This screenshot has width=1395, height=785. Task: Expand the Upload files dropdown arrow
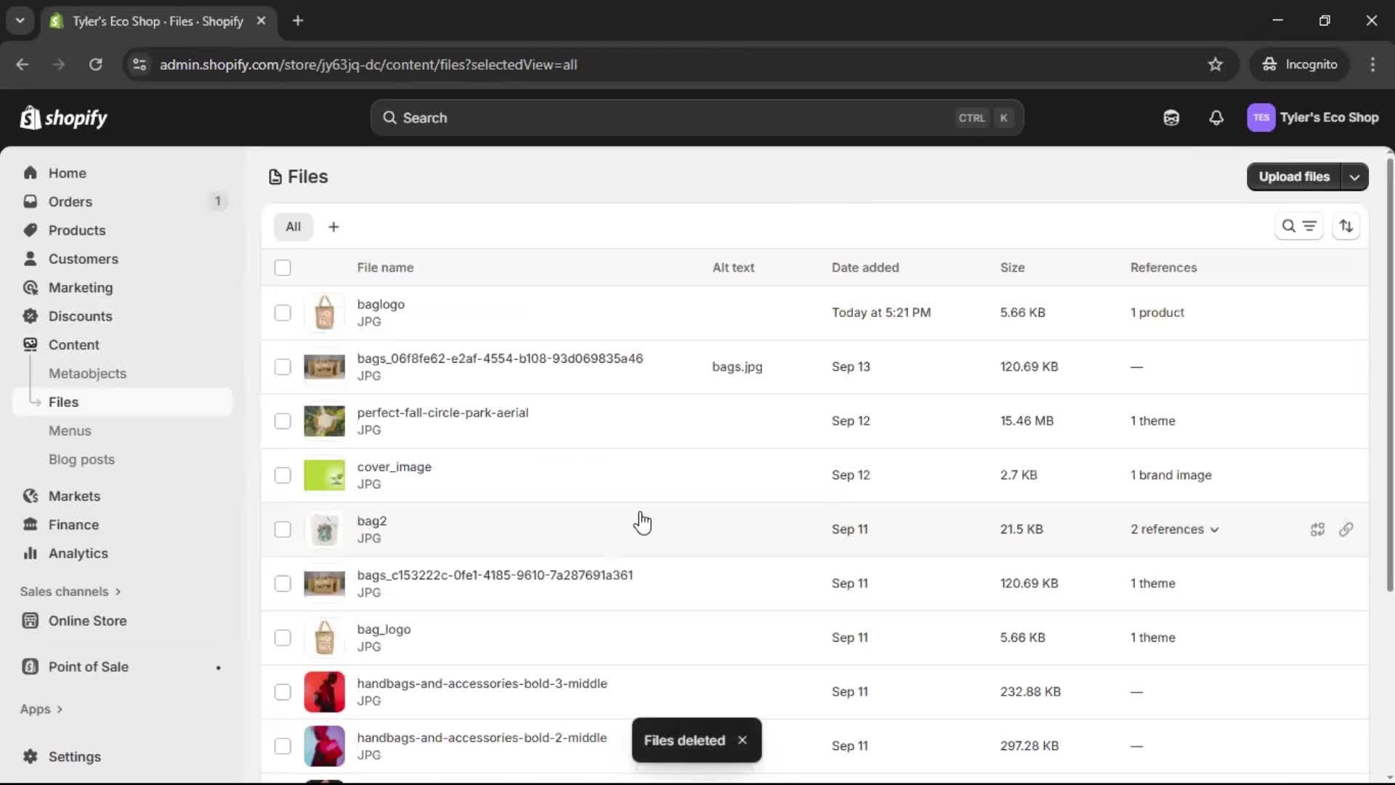(x=1354, y=177)
